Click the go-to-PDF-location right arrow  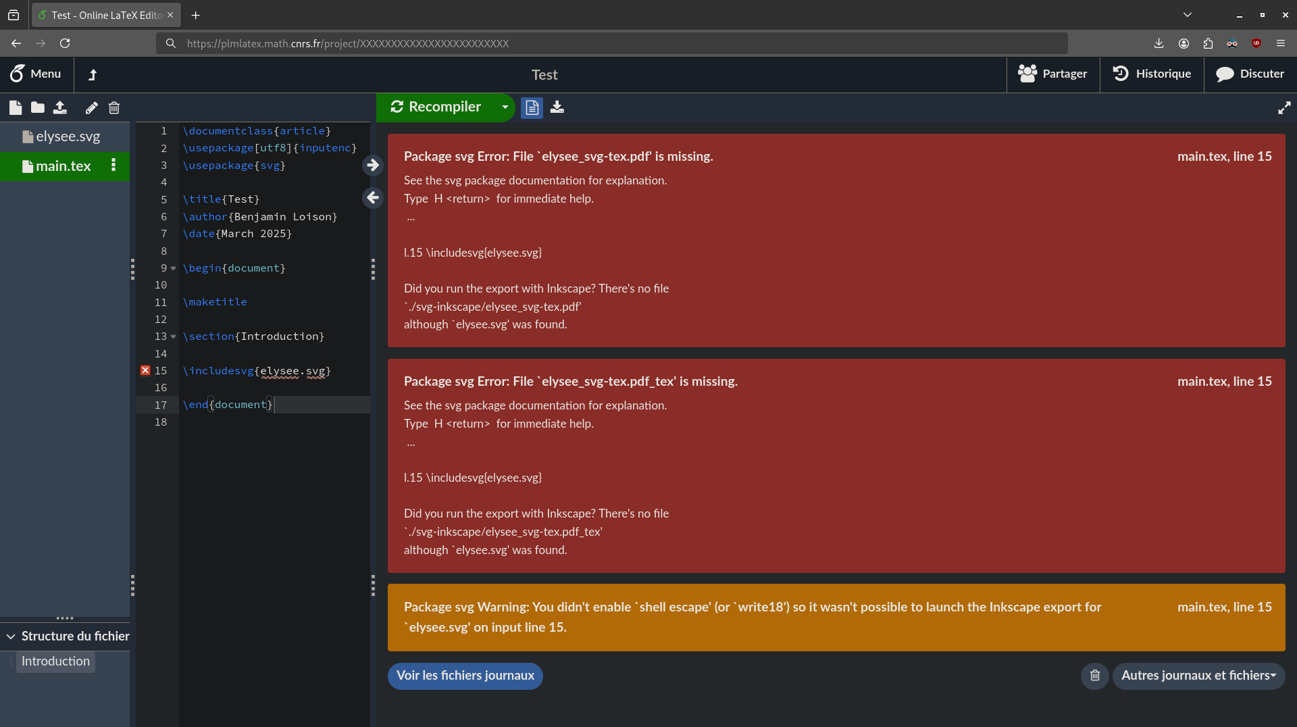(373, 166)
